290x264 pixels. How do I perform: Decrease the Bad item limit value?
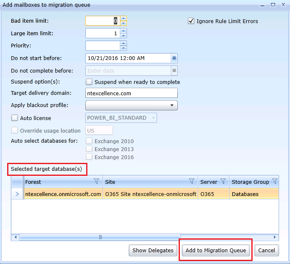[x=124, y=23]
